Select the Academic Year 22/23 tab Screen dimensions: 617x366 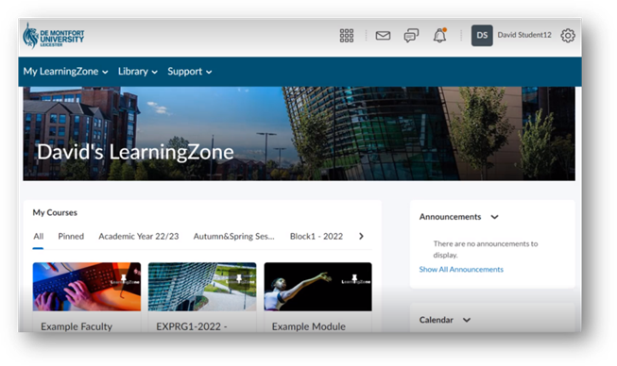click(139, 237)
